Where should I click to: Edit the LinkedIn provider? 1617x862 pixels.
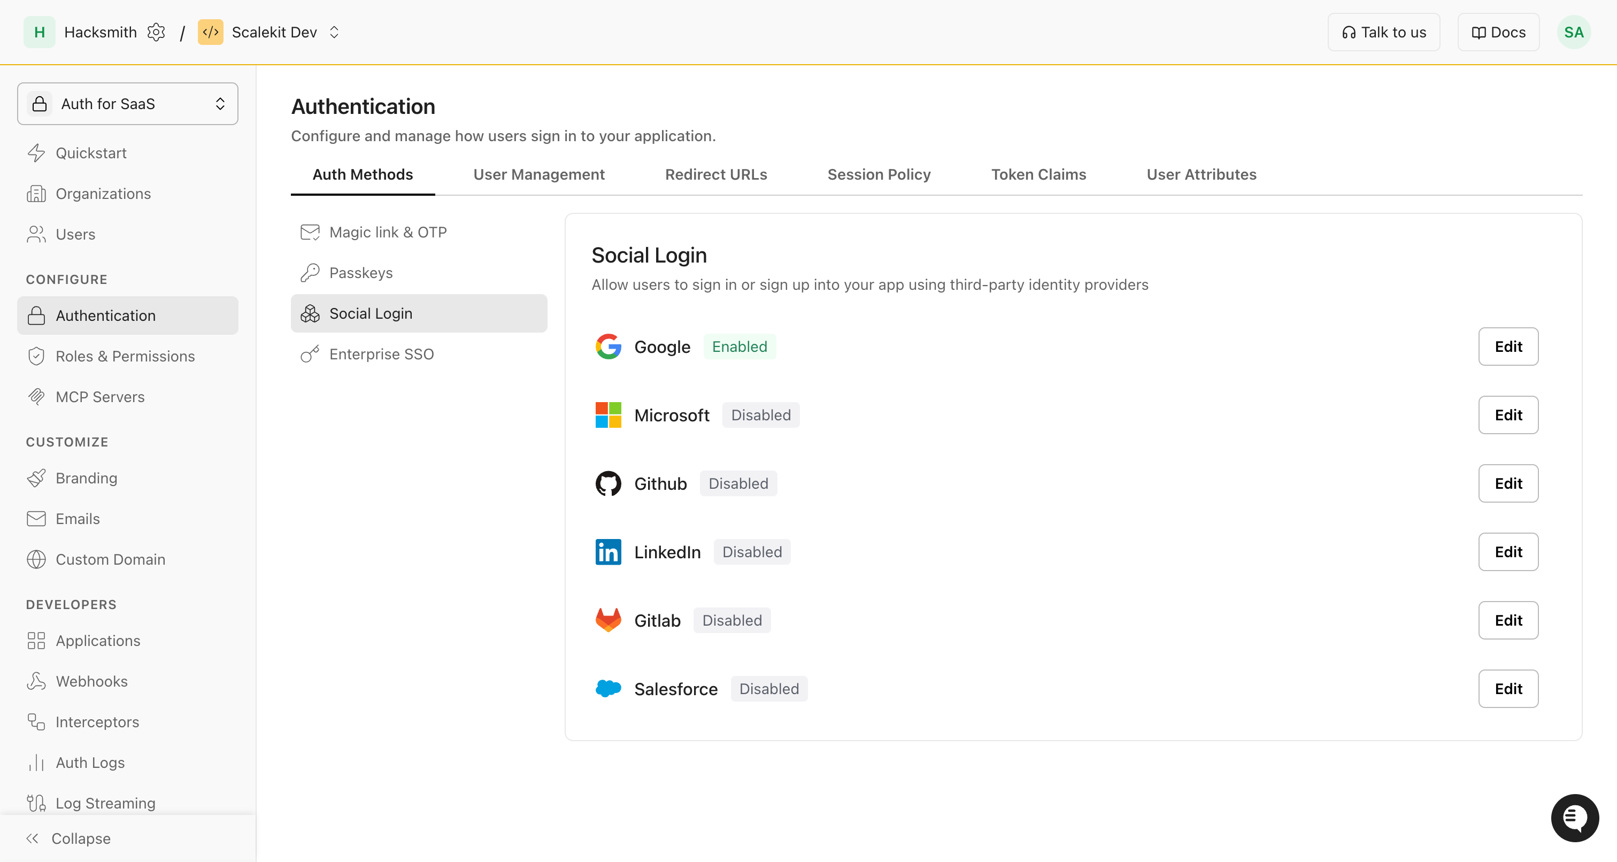pyautogui.click(x=1508, y=552)
